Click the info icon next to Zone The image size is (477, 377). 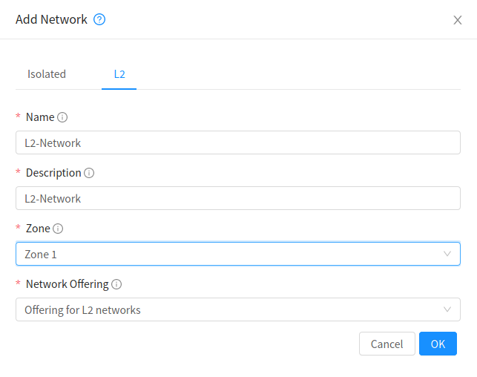[58, 229]
